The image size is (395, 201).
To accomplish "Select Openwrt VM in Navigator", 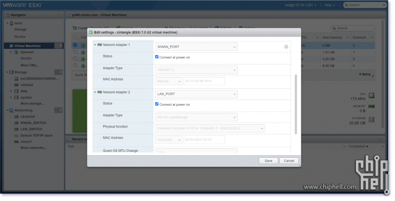I will [x=27, y=52].
